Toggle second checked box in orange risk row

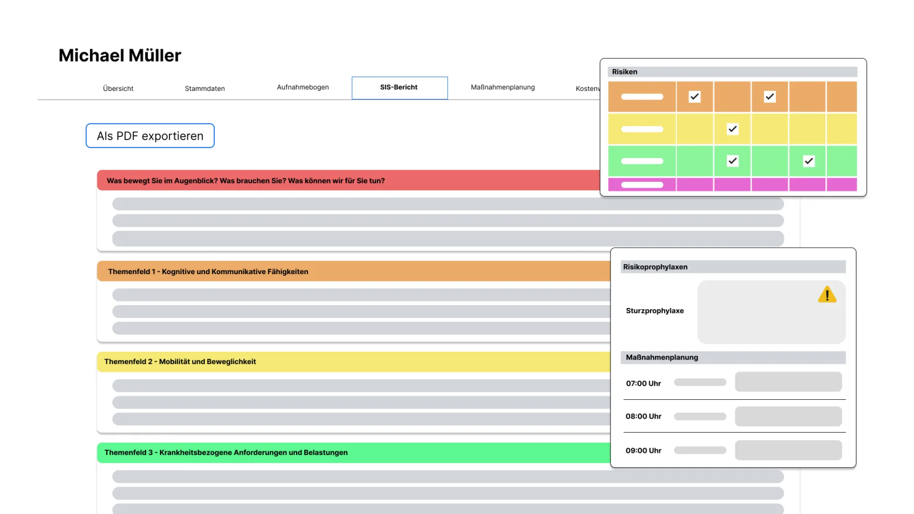point(770,97)
